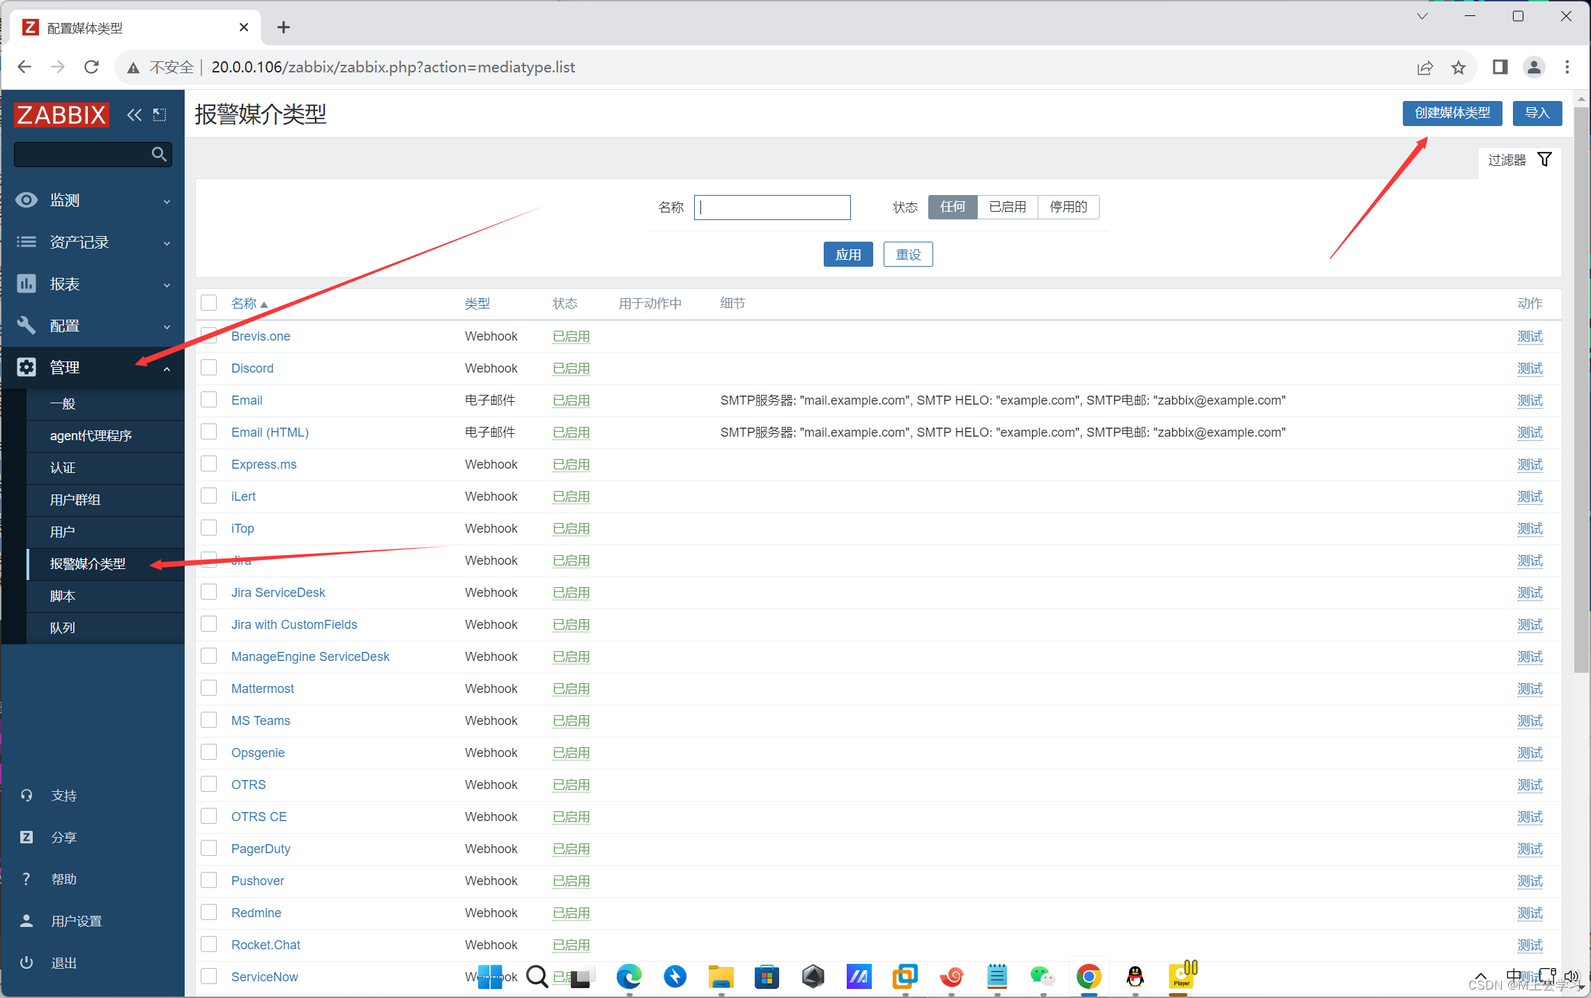This screenshot has height=998, width=1591.
Task: Select 停用的 status filter
Action: point(1068,207)
